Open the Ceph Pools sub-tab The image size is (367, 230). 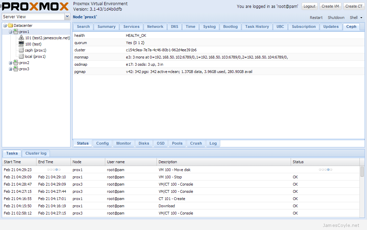[x=177, y=143]
